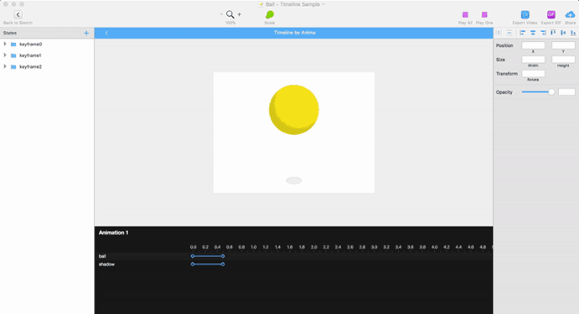Image resolution: width=579 pixels, height=314 pixels.
Task: Align layers to horizontal center
Action: [x=533, y=33]
